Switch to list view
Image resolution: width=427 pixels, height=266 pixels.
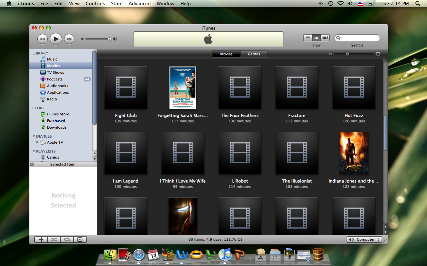pyautogui.click(x=308, y=38)
